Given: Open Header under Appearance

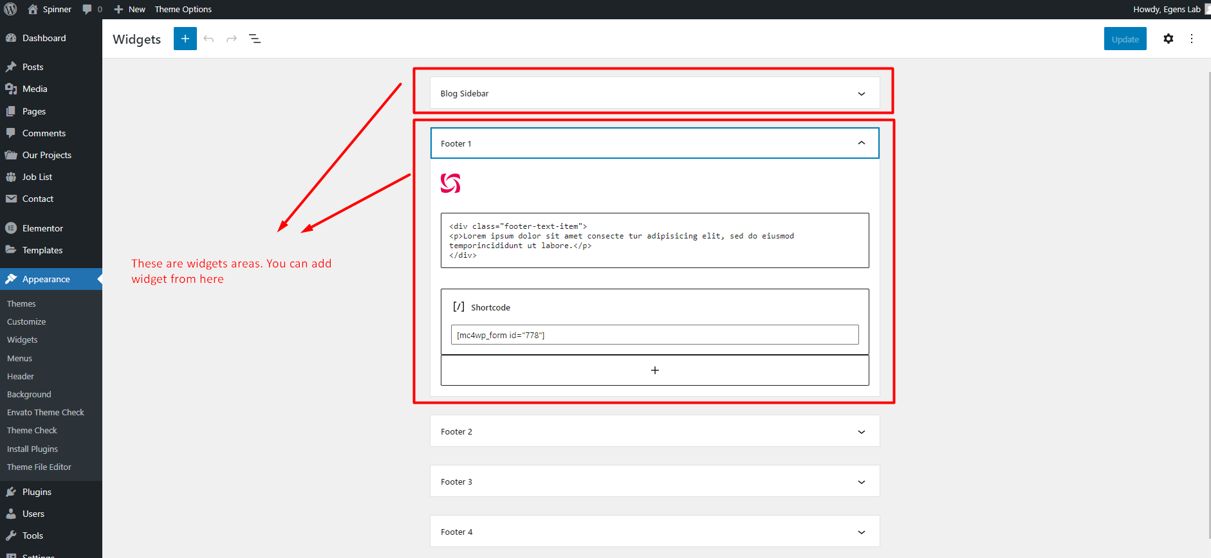Looking at the screenshot, I should (21, 376).
